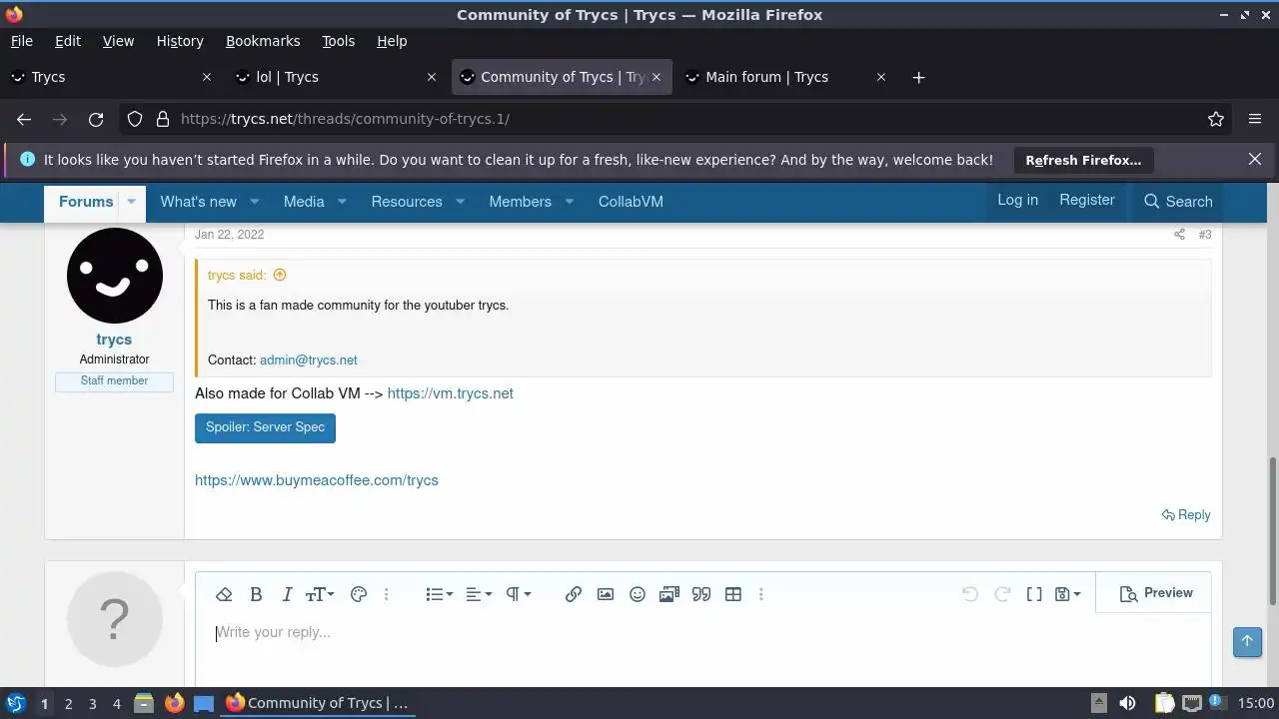Click the volume icon in system tray

tap(1127, 703)
